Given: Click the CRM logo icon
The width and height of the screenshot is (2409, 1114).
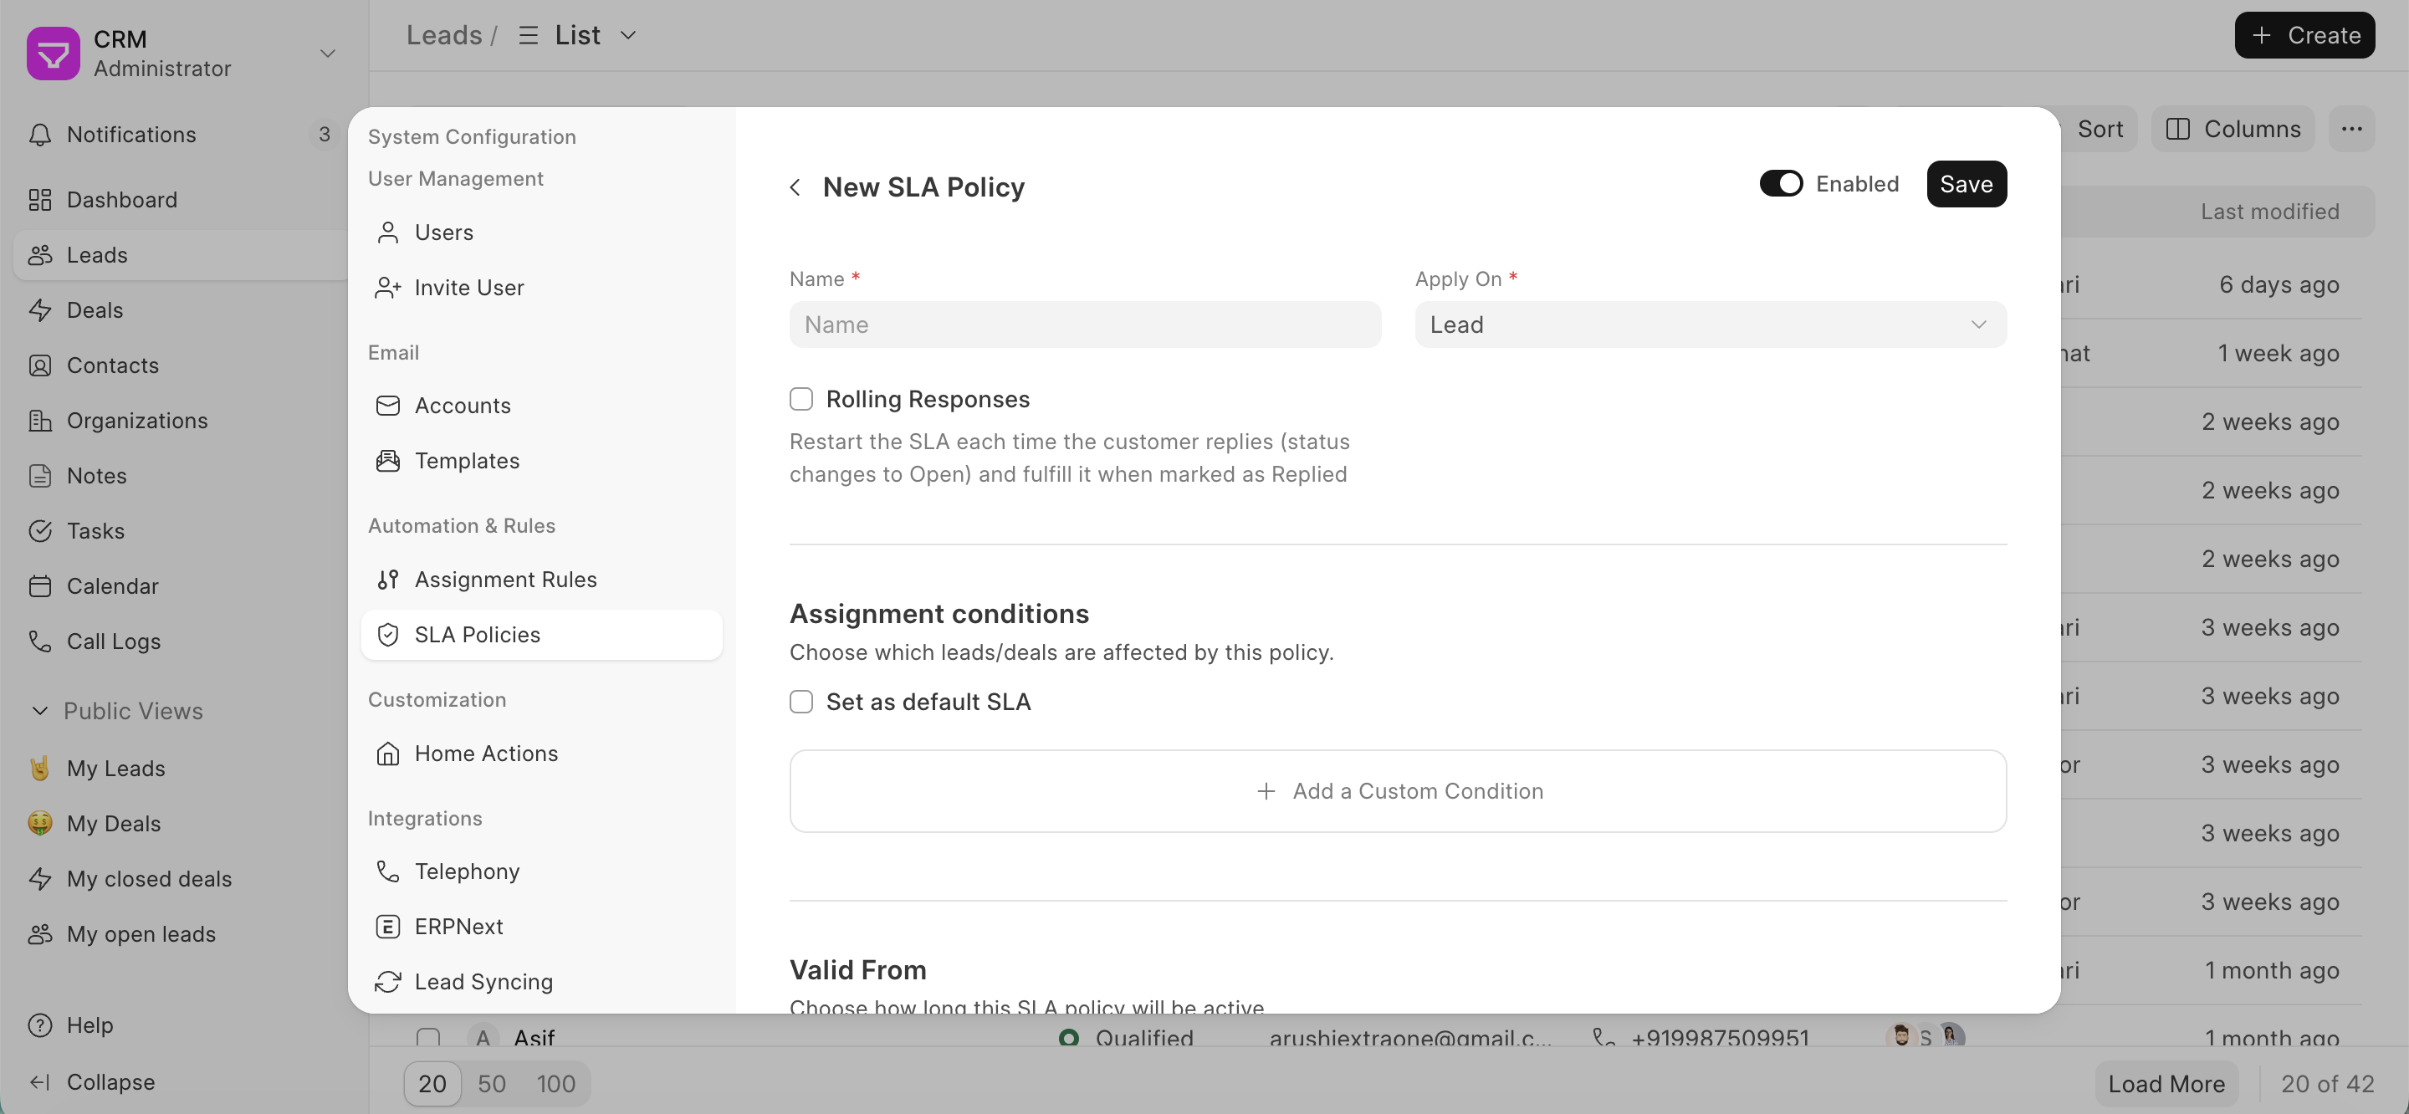Looking at the screenshot, I should point(54,54).
